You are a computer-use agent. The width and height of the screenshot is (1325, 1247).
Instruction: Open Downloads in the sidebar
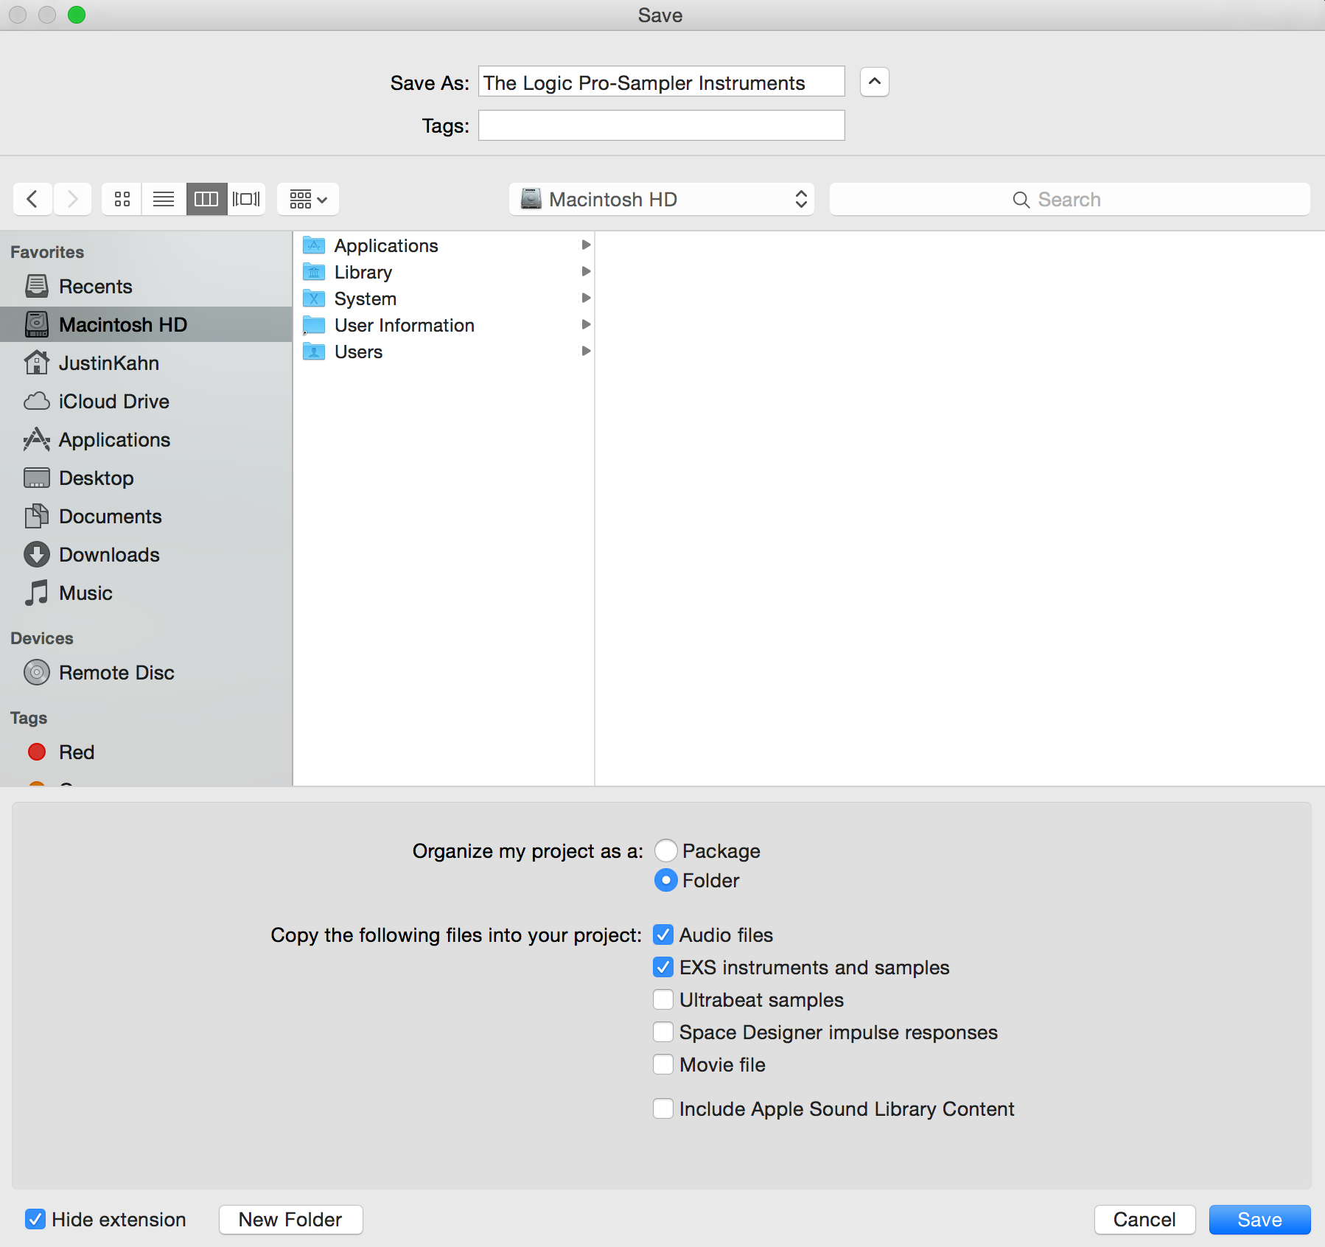pos(146,554)
